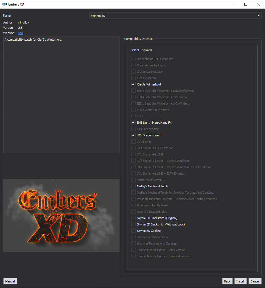This screenshot has height=288, width=265.
Task: Click the author name mindflux
Action: 23,22
